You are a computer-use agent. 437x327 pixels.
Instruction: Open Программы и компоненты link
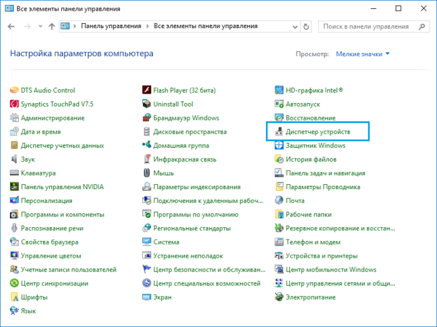point(62,215)
